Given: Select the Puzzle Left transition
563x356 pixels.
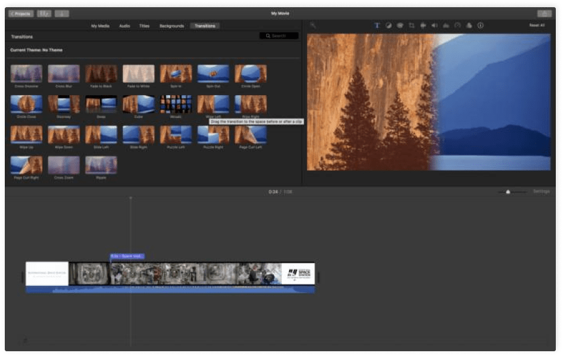Looking at the screenshot, I should point(176,135).
